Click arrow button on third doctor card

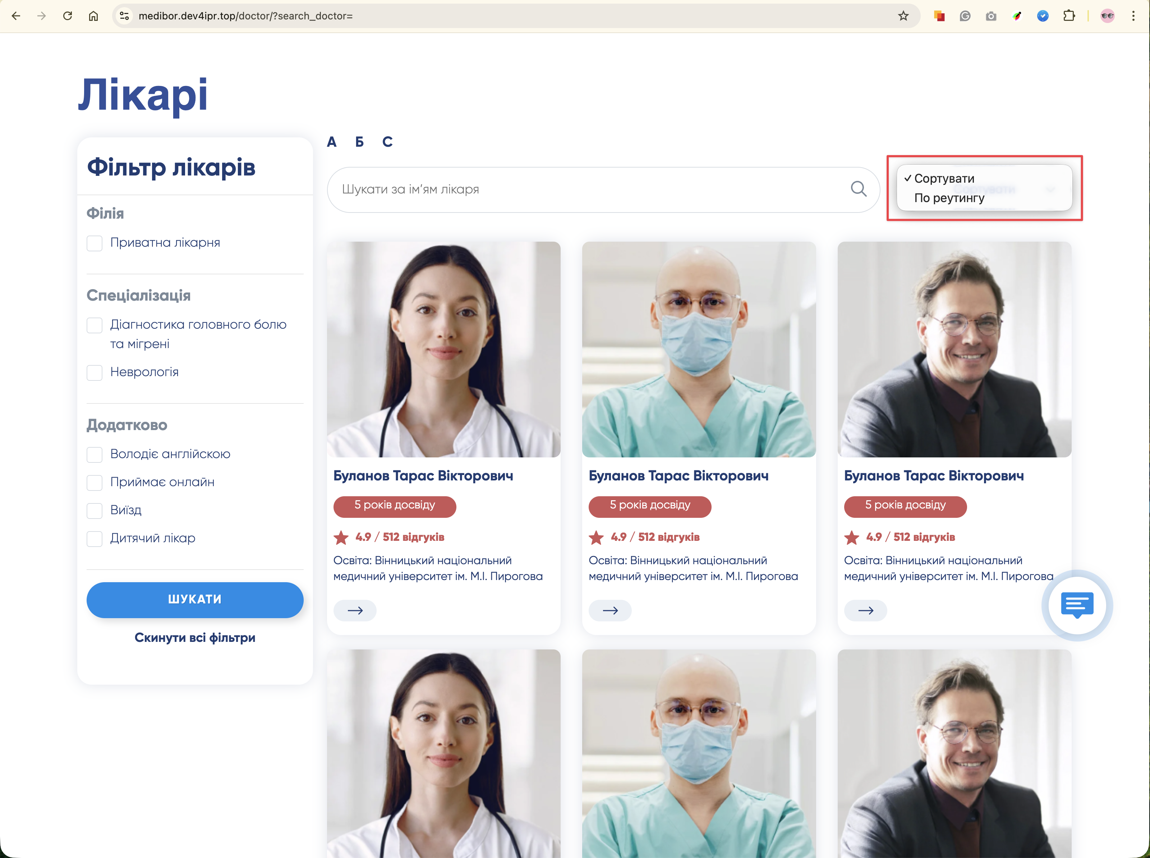[x=865, y=610]
